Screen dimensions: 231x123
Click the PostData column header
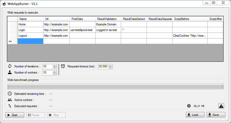coord(82,19)
